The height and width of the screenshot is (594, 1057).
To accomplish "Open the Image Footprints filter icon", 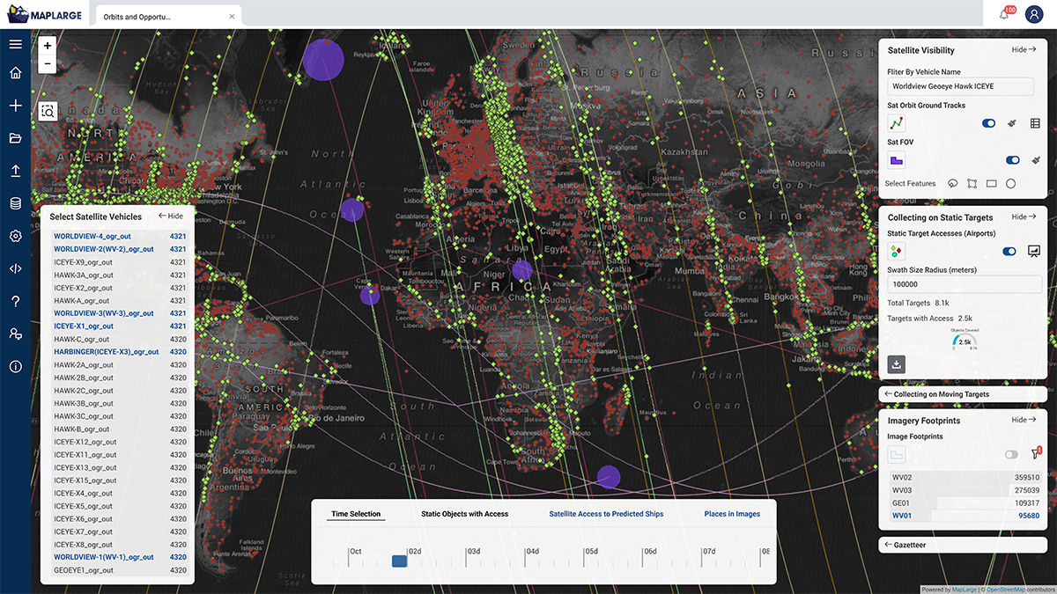I will pos(1036,454).
